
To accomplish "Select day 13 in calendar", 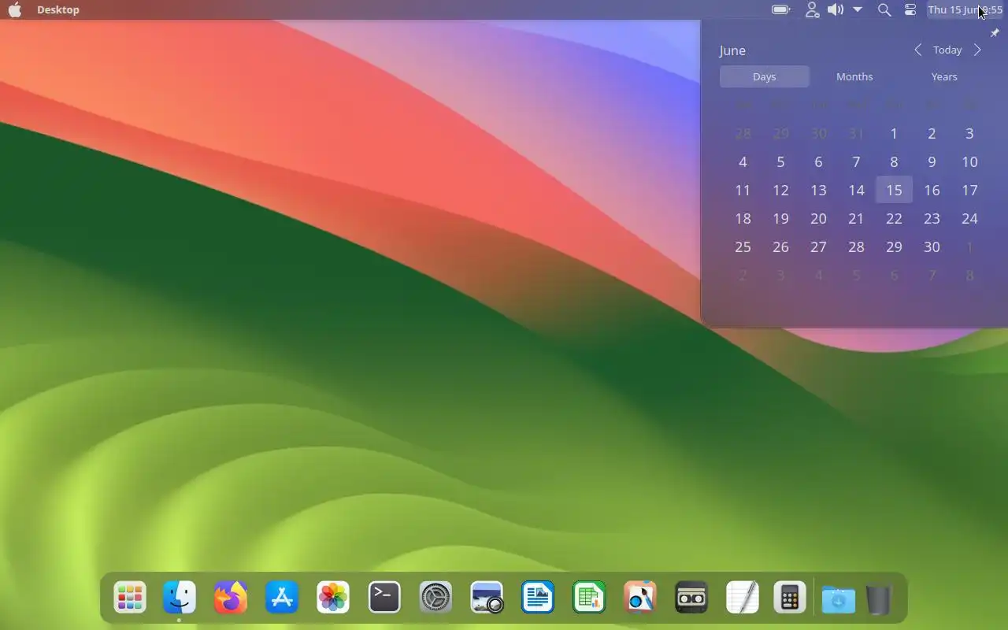I will click(818, 190).
